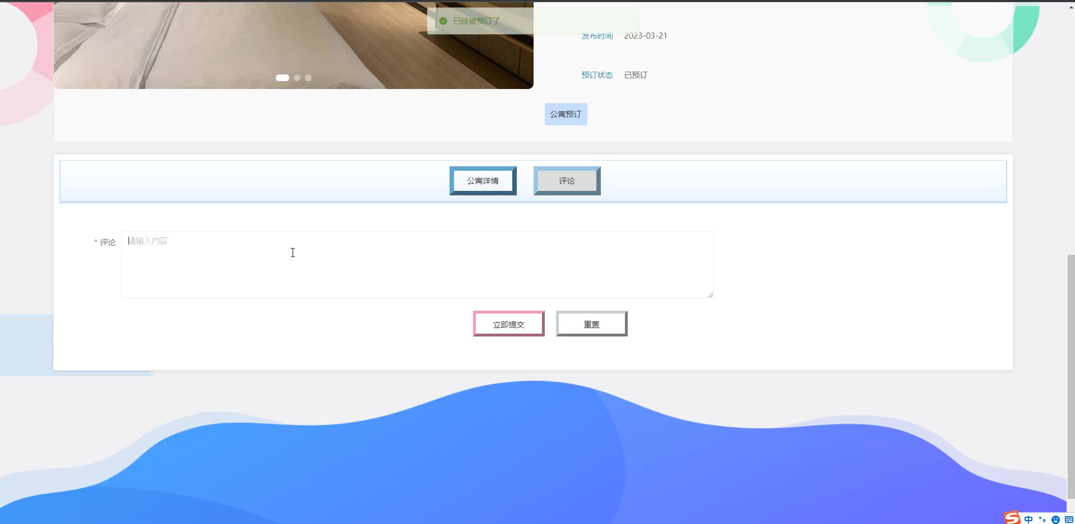Switch to the 评论 tab

coord(567,181)
